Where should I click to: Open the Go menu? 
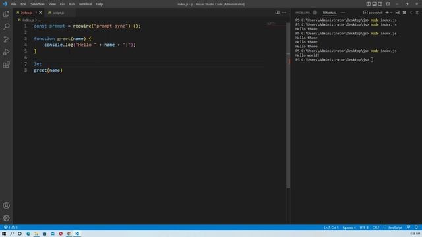click(62, 4)
